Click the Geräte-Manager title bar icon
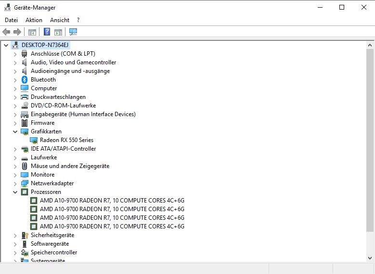The height and width of the screenshot is (274, 375). (x=7, y=7)
